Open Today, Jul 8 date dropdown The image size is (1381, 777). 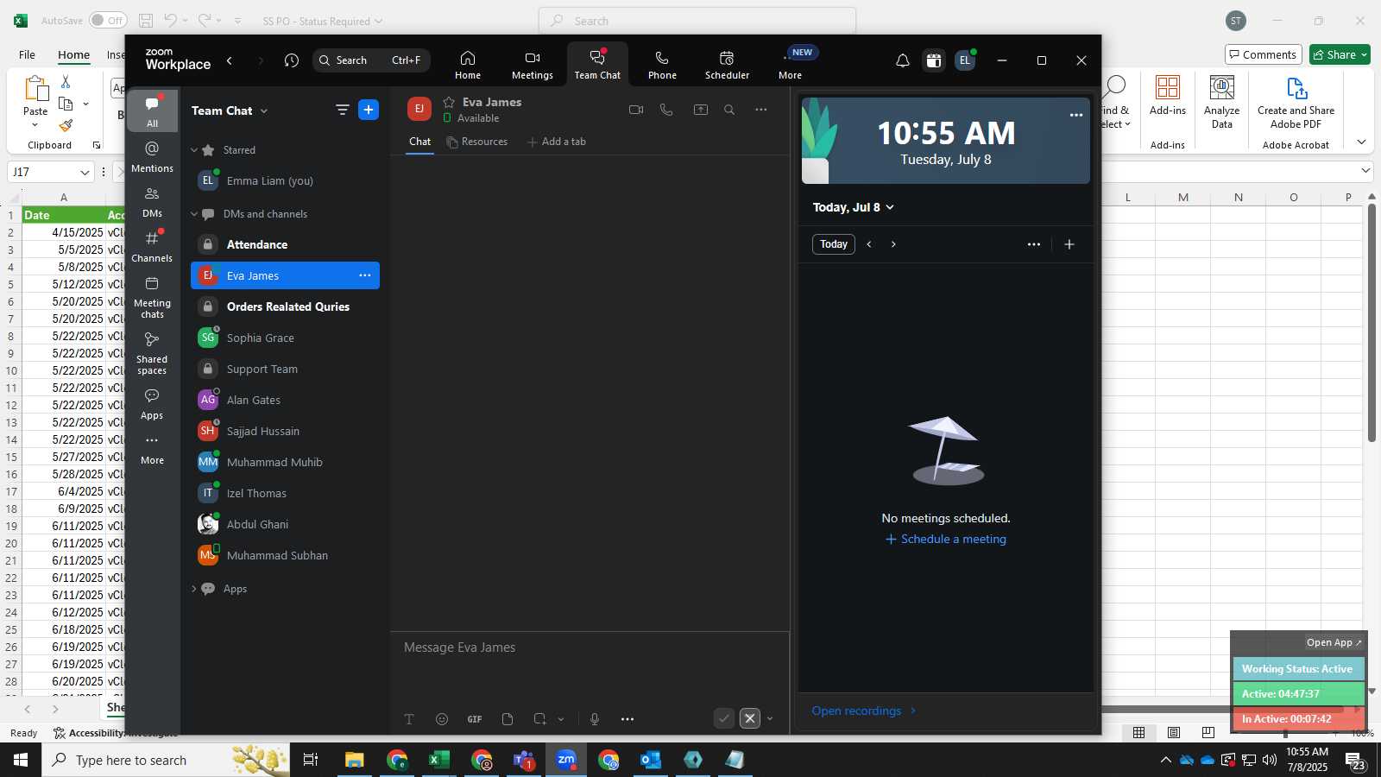tap(854, 207)
